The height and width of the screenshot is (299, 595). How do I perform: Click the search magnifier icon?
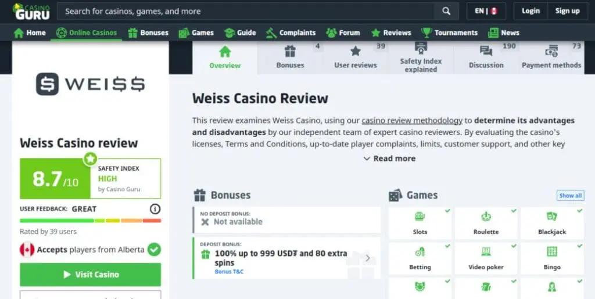coord(446,11)
